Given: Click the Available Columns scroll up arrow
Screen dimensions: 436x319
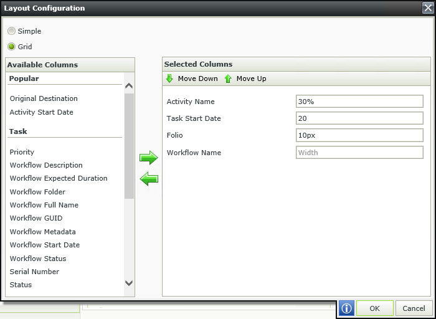Looking at the screenshot, I should pos(129,86).
